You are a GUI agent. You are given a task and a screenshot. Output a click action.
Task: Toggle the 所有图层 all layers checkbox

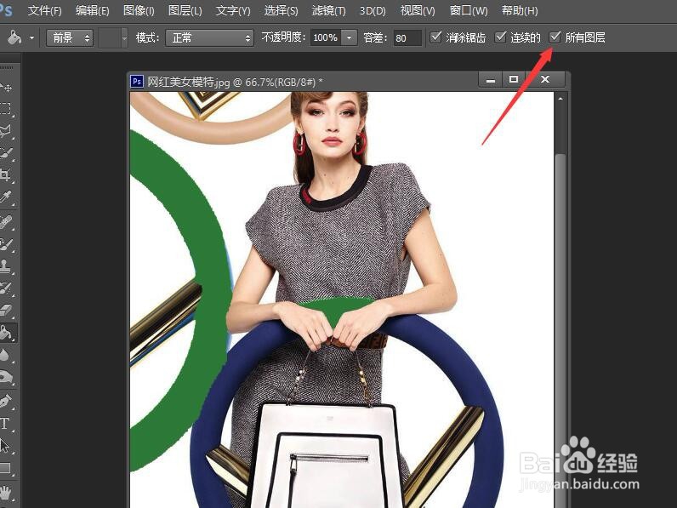pos(555,37)
